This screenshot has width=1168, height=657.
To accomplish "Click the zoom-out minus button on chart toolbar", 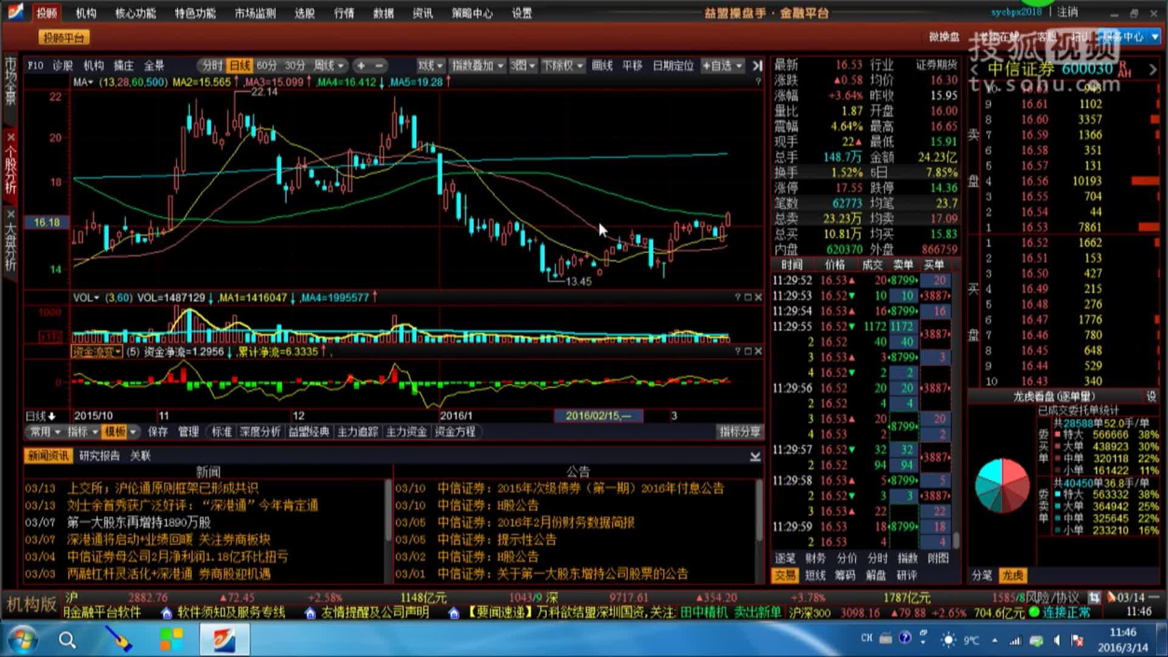I will coord(378,65).
